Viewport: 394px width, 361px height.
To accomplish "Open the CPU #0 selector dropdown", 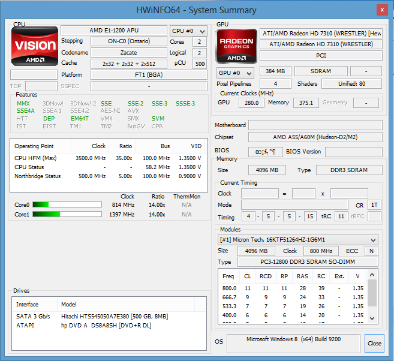I will click(188, 31).
